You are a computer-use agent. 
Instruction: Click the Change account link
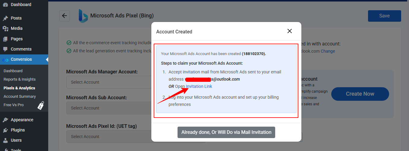[328, 51]
